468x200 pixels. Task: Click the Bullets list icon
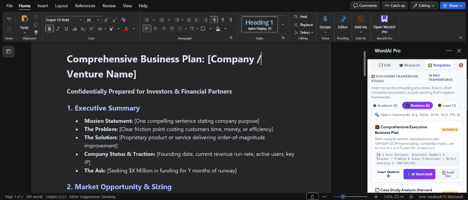tap(147, 20)
